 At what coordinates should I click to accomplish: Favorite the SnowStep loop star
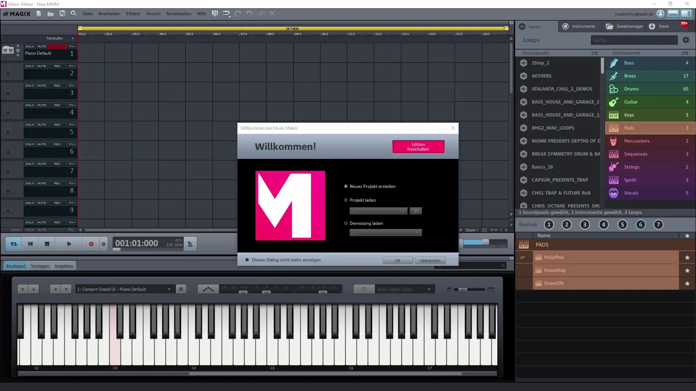pos(687,270)
